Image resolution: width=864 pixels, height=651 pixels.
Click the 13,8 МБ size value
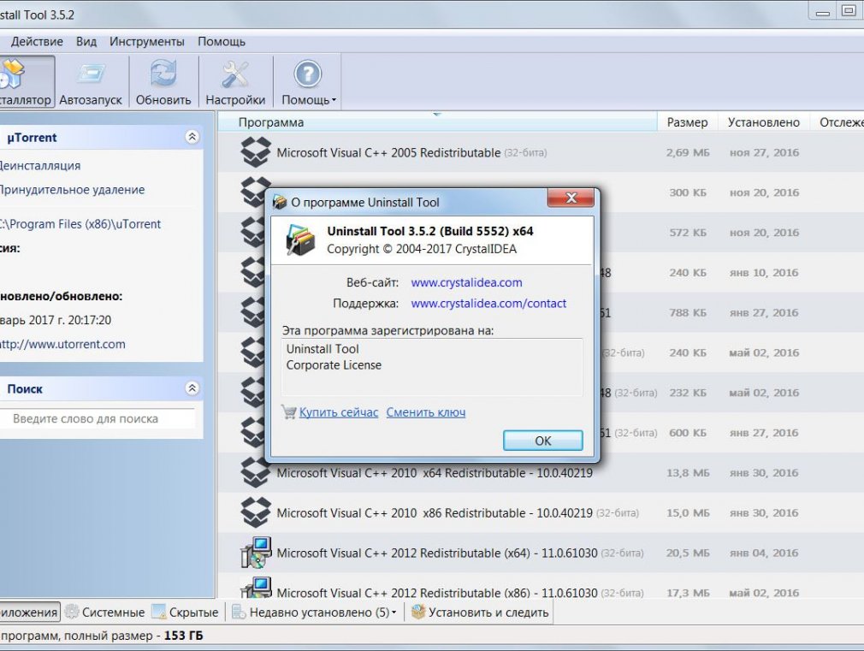point(688,473)
